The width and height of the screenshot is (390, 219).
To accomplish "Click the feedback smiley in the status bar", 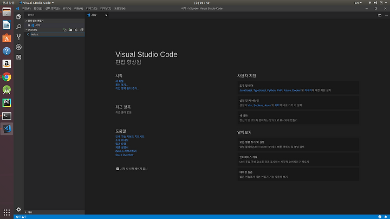I will click(x=380, y=217).
